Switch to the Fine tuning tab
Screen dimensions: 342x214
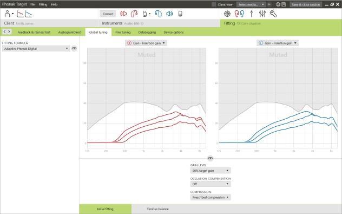click(x=123, y=33)
